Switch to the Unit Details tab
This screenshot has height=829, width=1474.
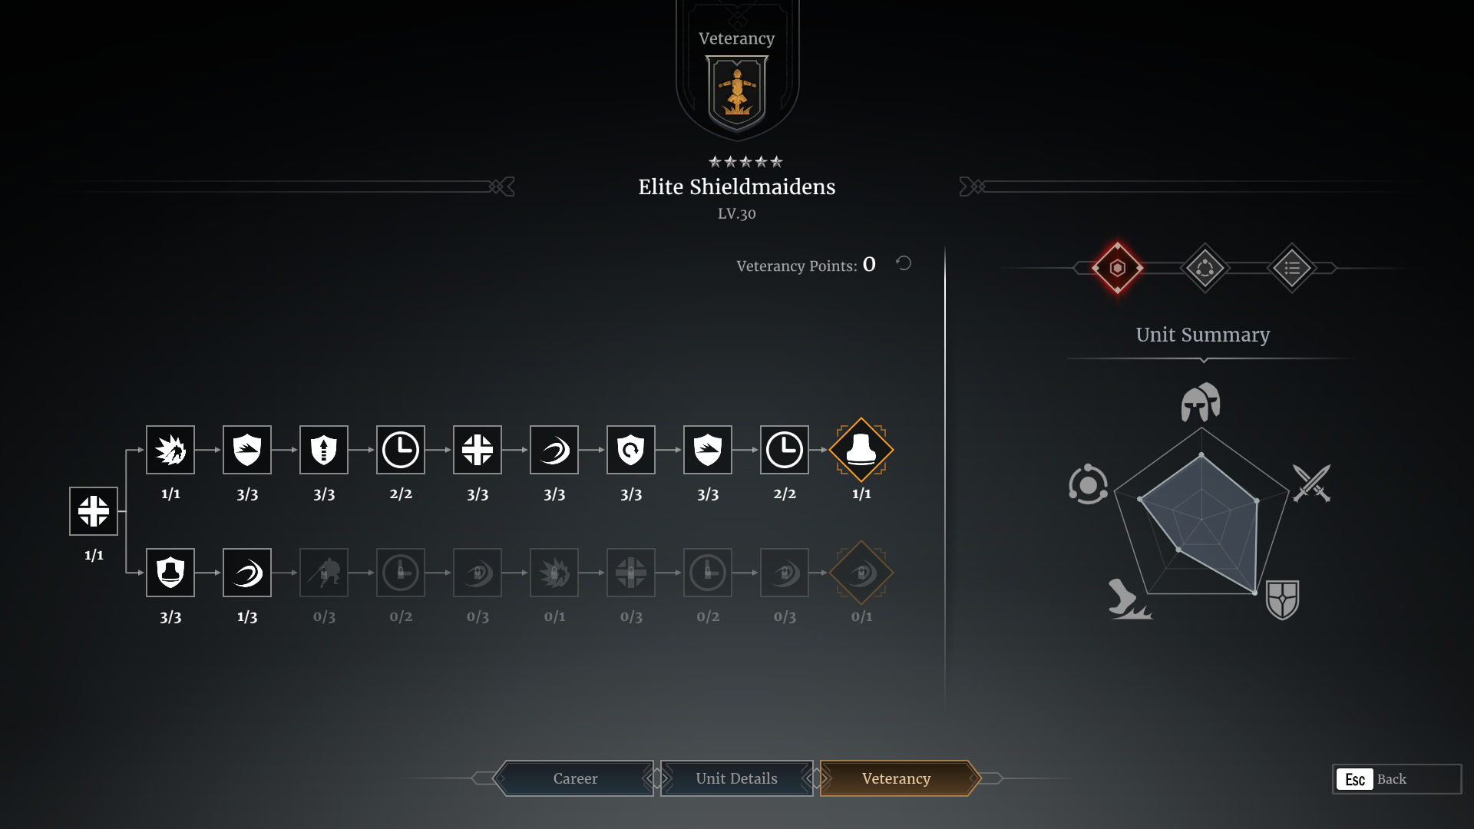tap(737, 778)
